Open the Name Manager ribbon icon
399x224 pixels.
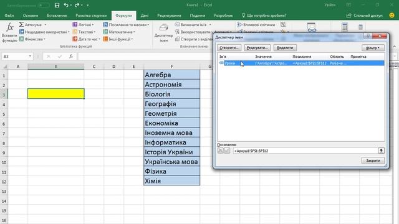pos(163,28)
